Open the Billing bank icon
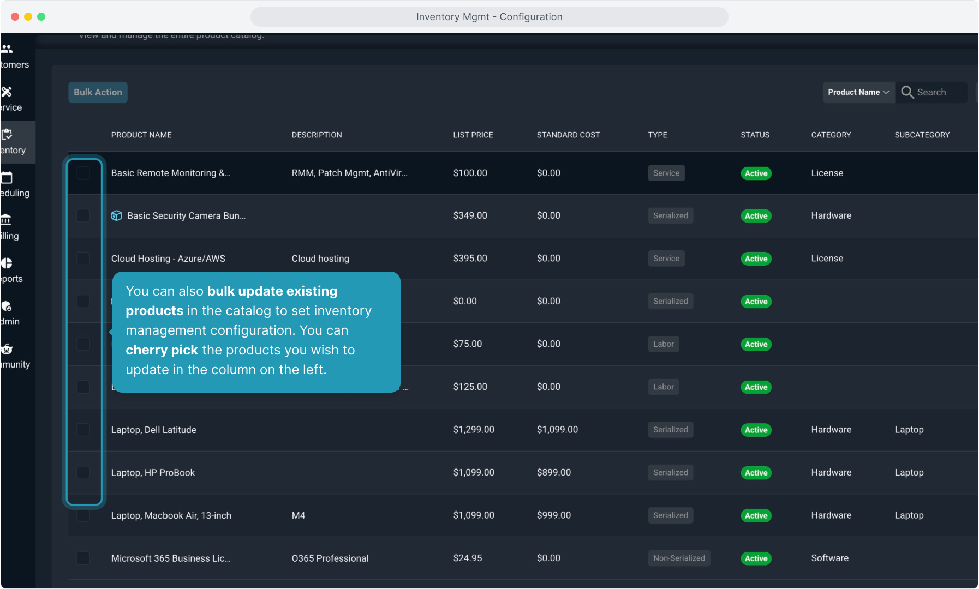The height and width of the screenshot is (589, 979). pyautogui.click(x=6, y=220)
